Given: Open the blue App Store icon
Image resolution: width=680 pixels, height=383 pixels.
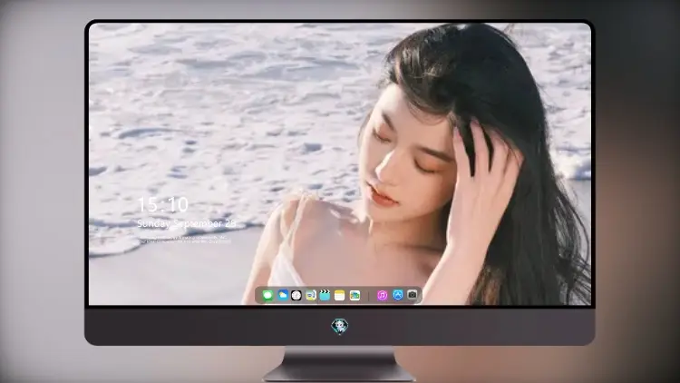Looking at the screenshot, I should coord(398,295).
